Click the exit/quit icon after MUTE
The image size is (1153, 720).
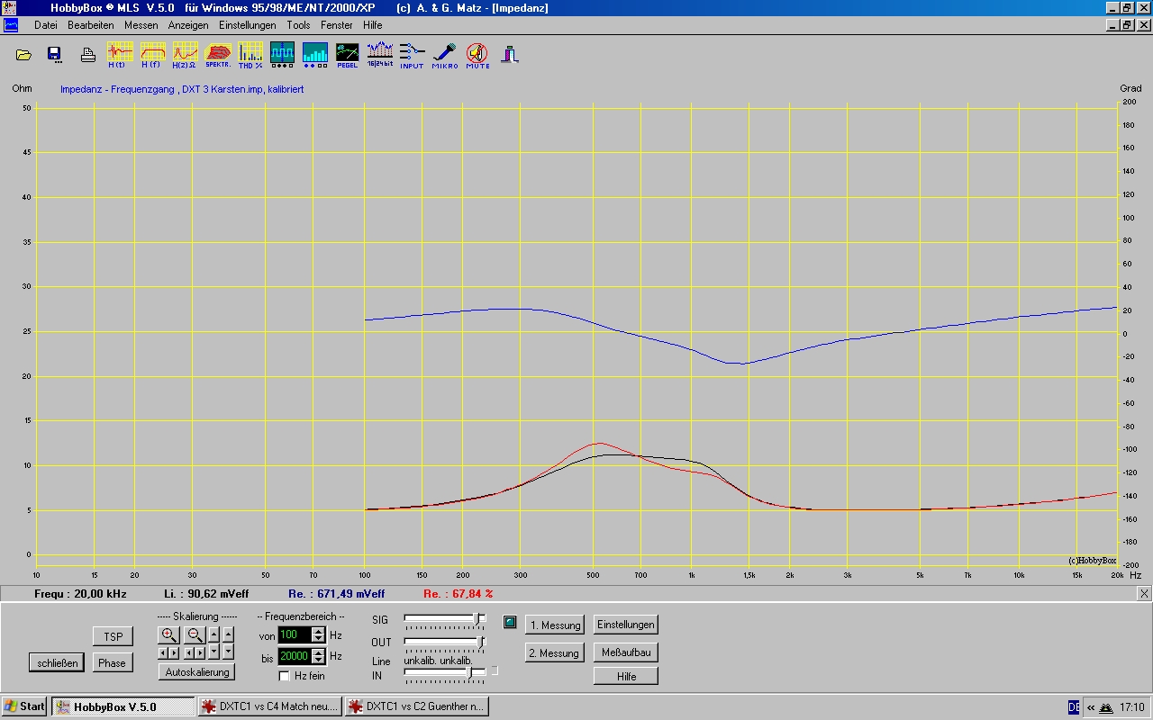[x=511, y=54]
